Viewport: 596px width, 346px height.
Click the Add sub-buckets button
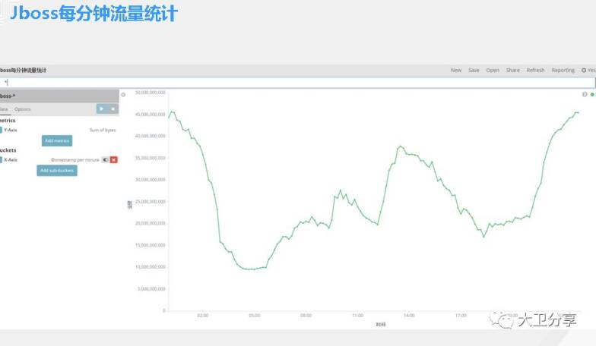57,170
